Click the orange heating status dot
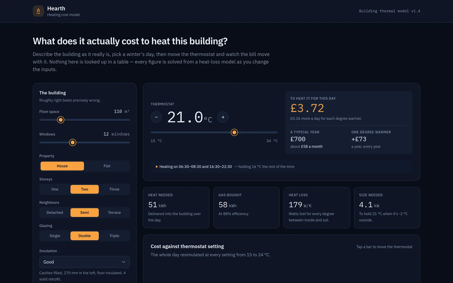 [157, 167]
